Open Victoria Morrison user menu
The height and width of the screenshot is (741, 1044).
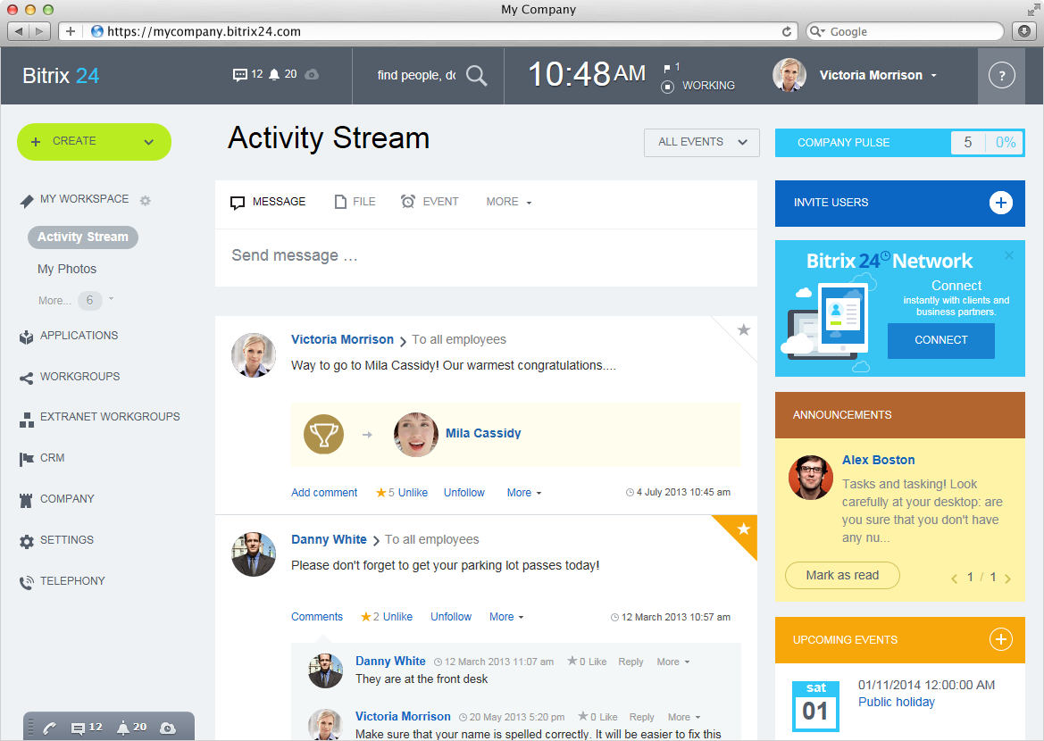(878, 75)
